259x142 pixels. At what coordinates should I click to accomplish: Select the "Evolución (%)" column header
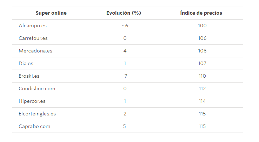124,13
